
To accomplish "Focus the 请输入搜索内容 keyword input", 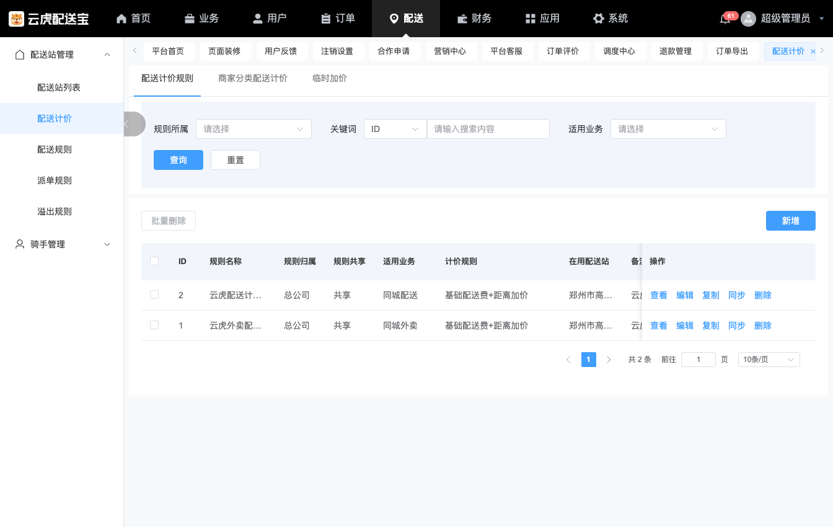I will 488,129.
